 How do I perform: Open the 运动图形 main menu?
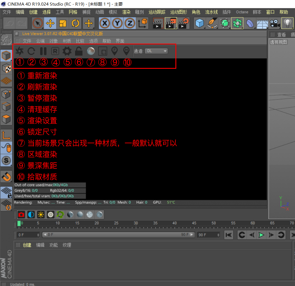[179, 12]
